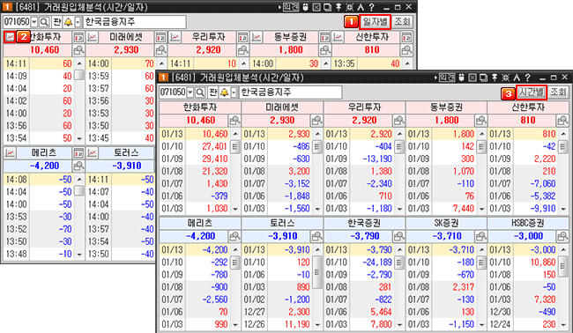Toggle the 관 button in back window toolbar
573x333 pixels.
coord(57,22)
